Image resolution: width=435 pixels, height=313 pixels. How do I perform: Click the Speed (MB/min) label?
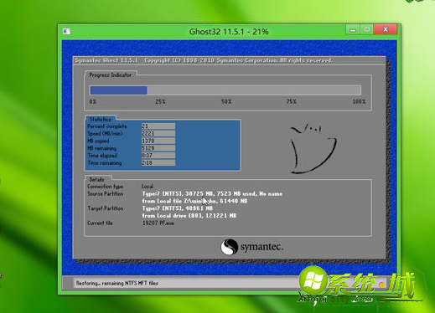coord(105,134)
